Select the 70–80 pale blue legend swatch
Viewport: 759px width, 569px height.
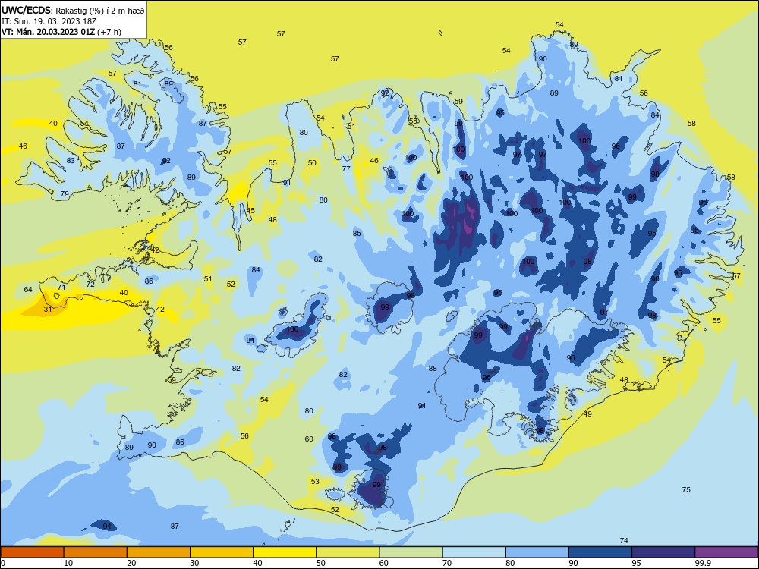[x=474, y=552]
